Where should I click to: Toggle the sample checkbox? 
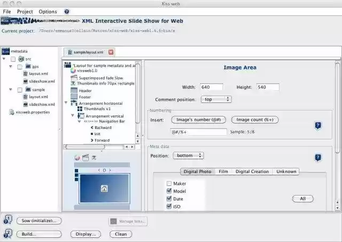click(x=20, y=90)
